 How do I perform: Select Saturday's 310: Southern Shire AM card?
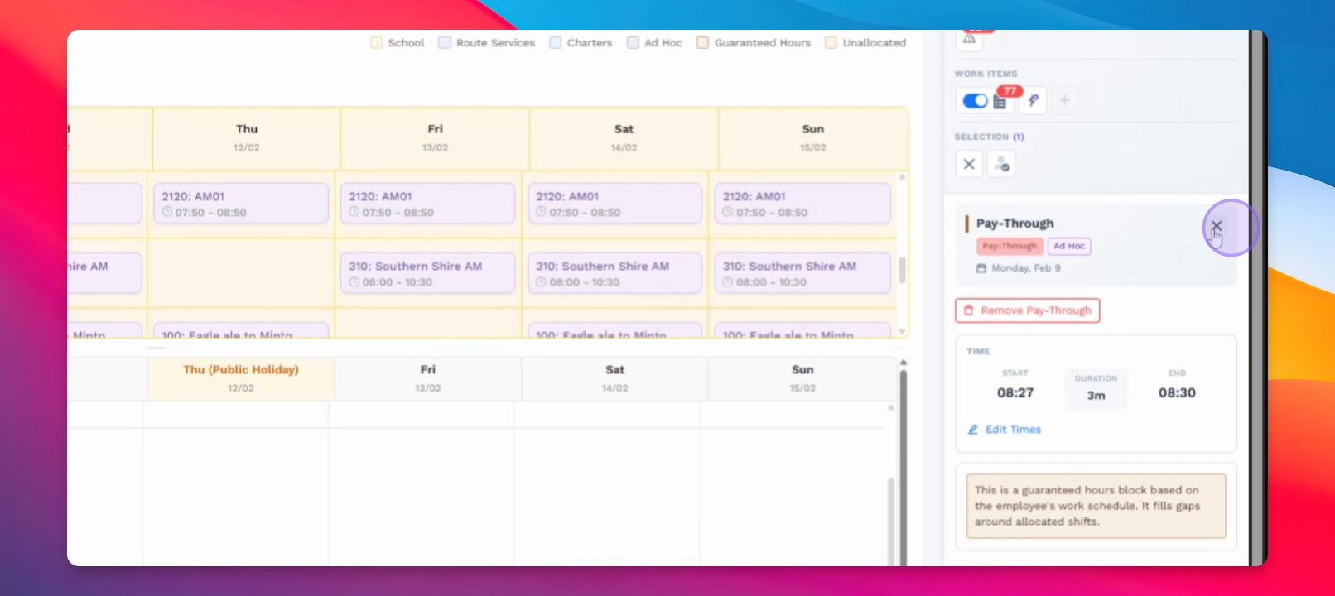[x=615, y=273]
